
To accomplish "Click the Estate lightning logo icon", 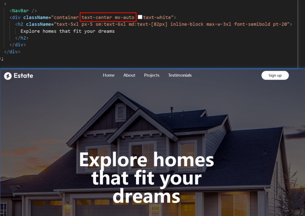I will [8, 76].
